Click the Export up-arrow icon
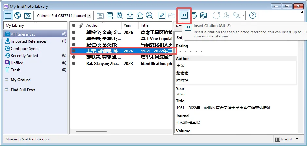The width and height of the screenshot is (307, 146). pos(140,15)
